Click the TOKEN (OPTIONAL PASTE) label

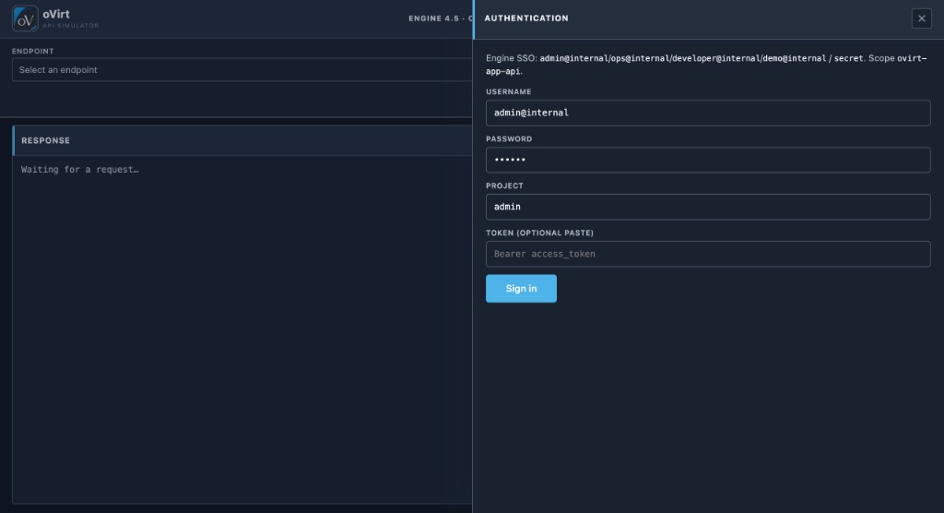point(539,233)
